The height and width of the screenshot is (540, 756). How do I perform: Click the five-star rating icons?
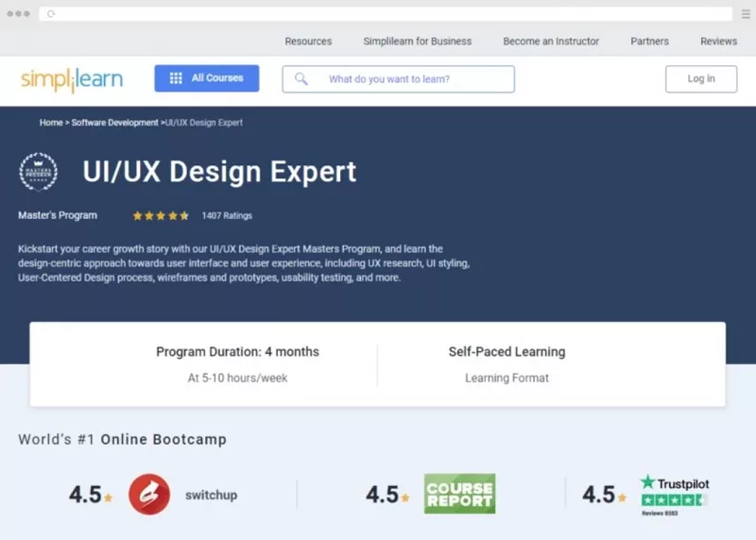click(161, 216)
